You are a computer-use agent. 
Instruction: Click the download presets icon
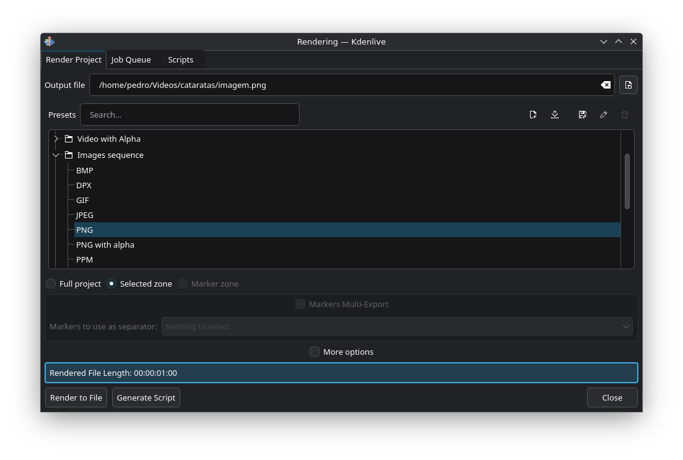click(x=555, y=115)
